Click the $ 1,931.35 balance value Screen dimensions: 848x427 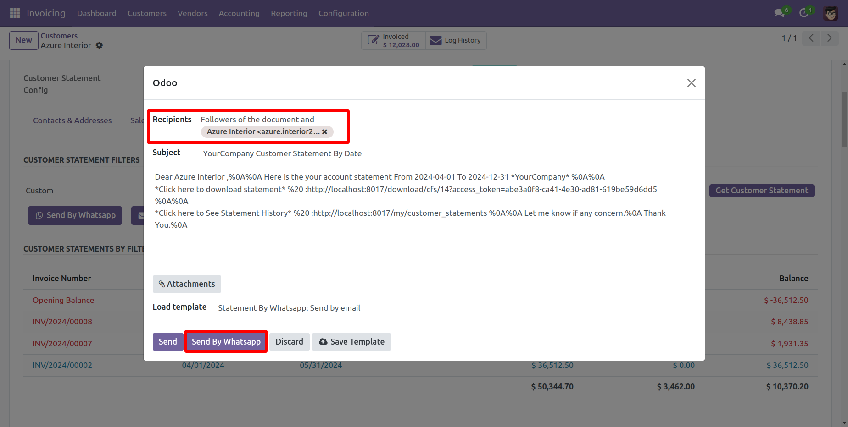tap(790, 344)
